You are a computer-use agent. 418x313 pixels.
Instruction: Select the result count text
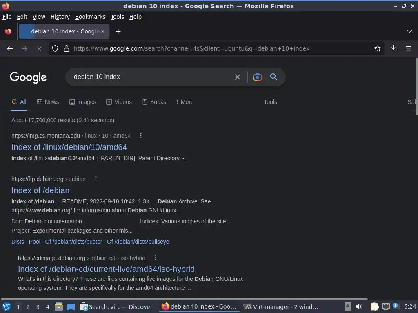point(63,120)
